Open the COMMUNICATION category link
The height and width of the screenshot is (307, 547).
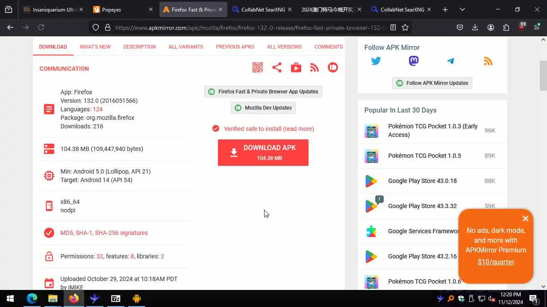point(64,69)
